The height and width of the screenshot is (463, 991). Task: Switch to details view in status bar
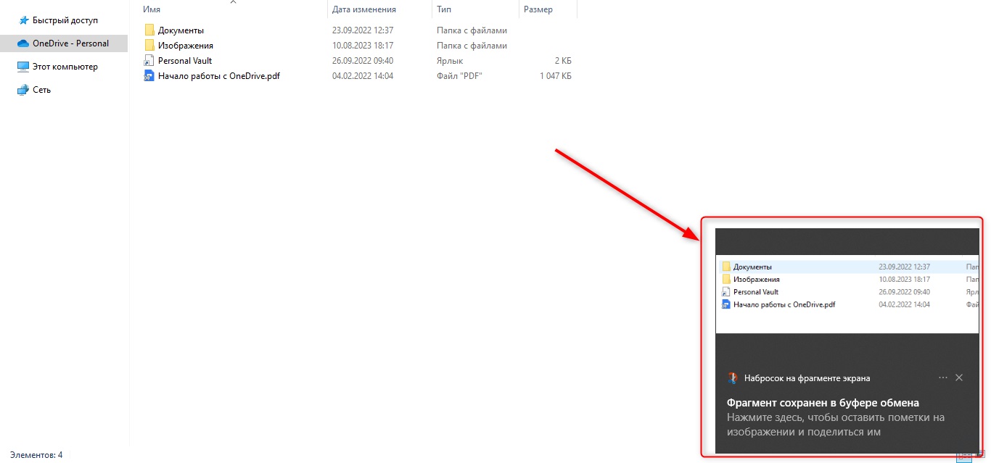(x=963, y=456)
